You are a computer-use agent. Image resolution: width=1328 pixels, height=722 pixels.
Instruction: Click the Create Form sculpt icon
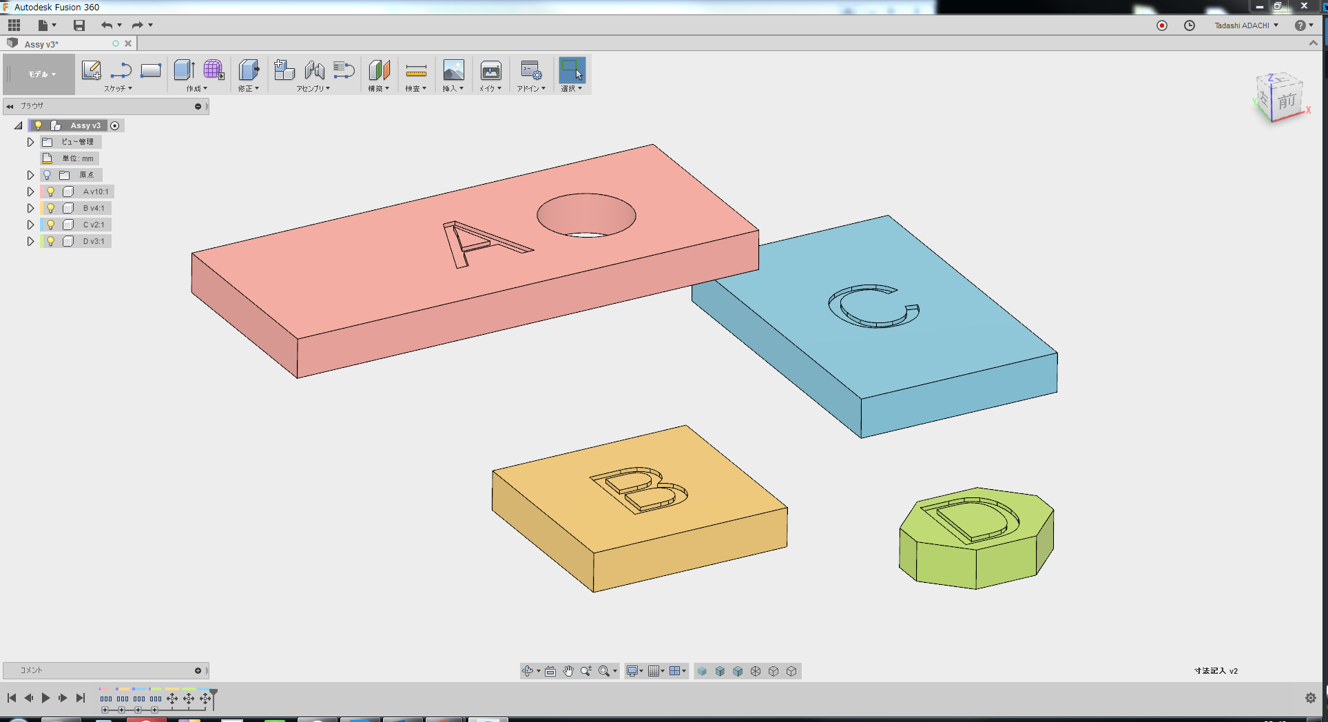(214, 70)
